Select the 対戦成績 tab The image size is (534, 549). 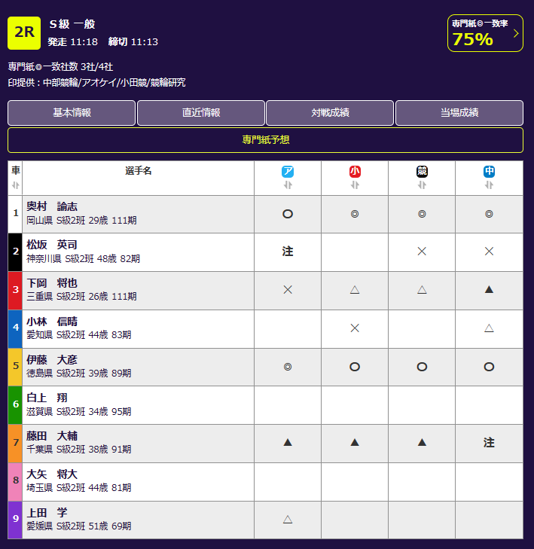[x=330, y=113]
